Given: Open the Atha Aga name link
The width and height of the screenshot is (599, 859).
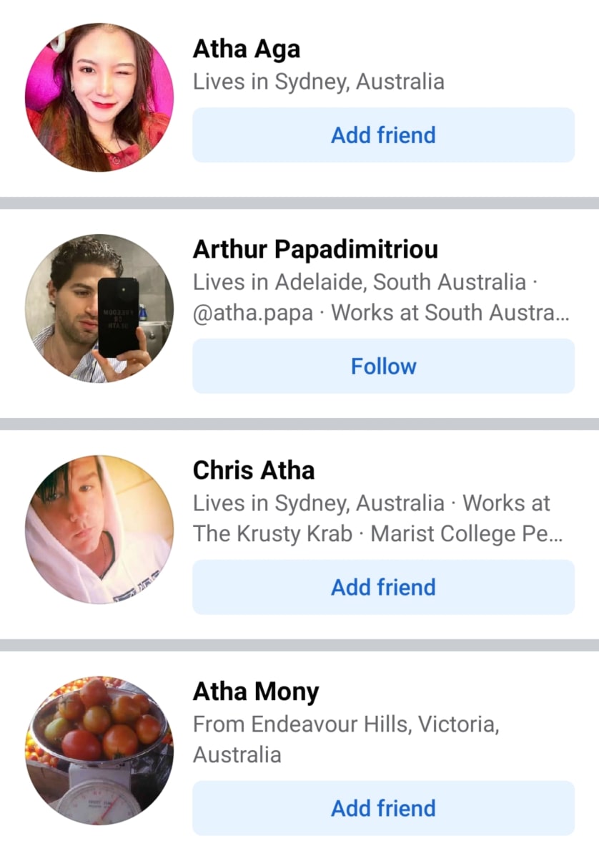Looking at the screenshot, I should point(247,49).
